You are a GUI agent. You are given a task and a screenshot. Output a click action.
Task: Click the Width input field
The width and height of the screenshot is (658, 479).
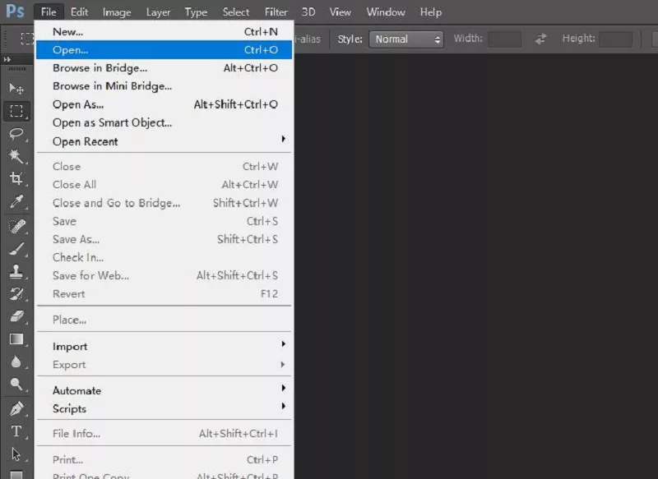click(504, 39)
